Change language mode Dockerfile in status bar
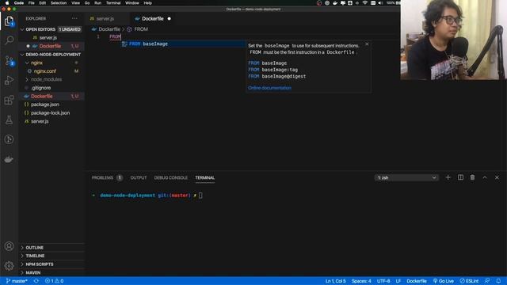507x285 pixels. (x=417, y=281)
